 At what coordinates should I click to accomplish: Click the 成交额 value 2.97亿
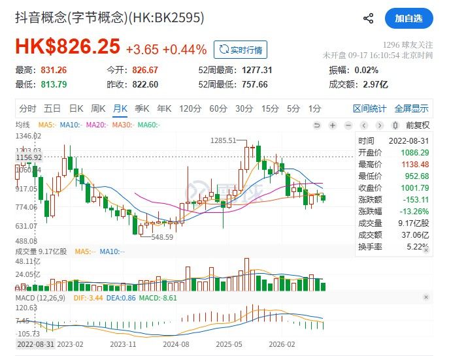[375, 84]
